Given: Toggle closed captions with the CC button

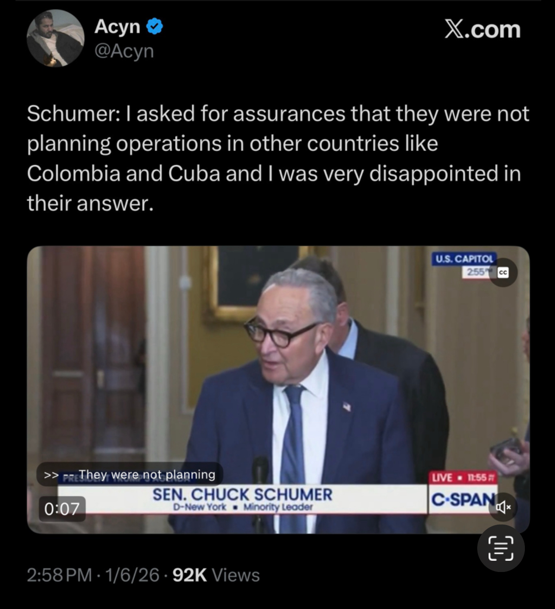Looking at the screenshot, I should (x=503, y=272).
